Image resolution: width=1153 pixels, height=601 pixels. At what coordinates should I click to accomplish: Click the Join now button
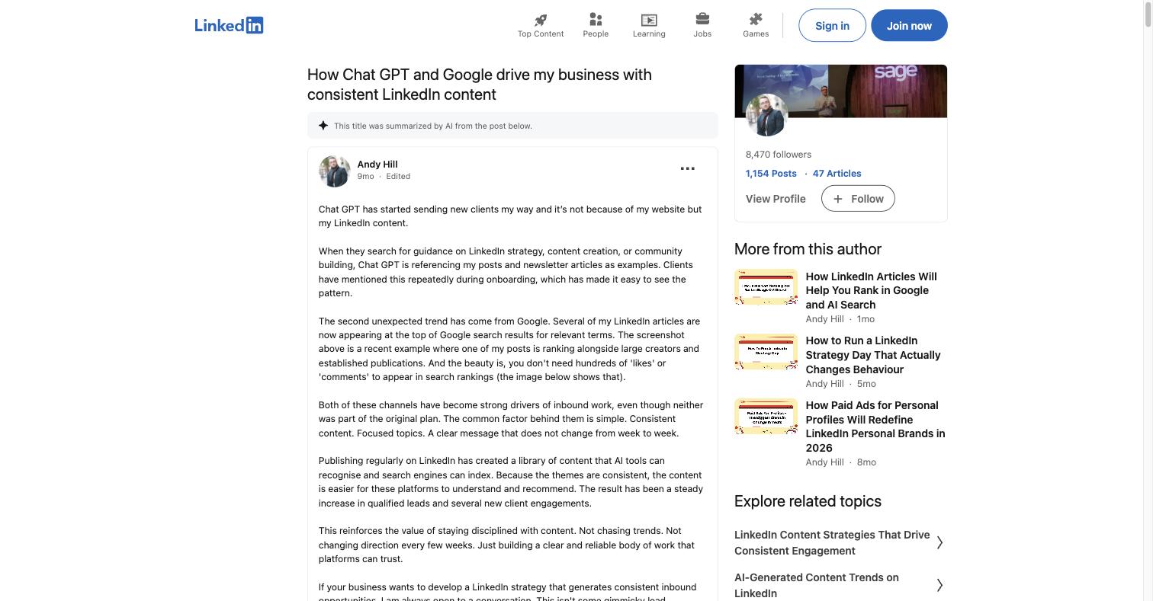[x=909, y=25]
